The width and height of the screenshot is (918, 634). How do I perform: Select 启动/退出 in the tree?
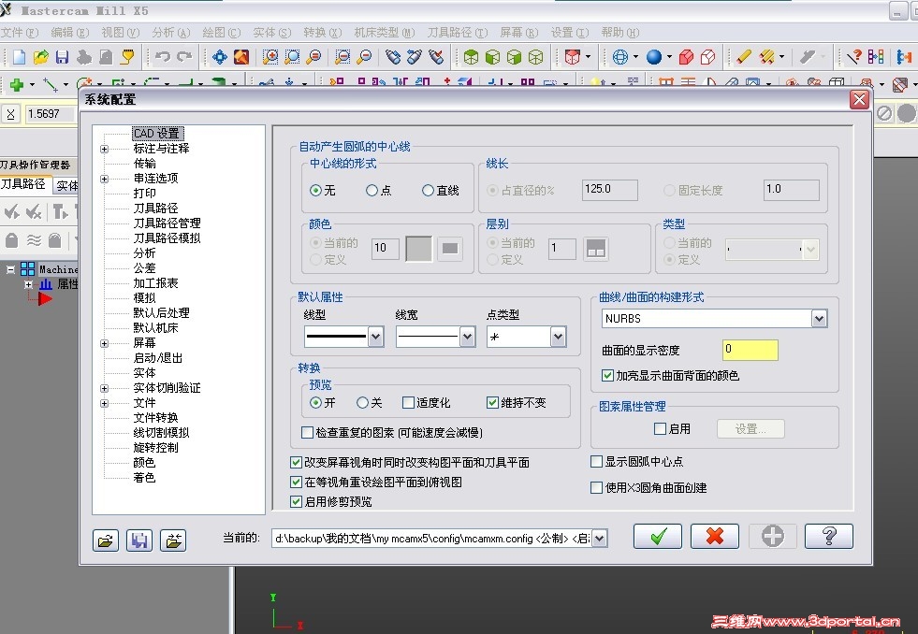pos(157,357)
